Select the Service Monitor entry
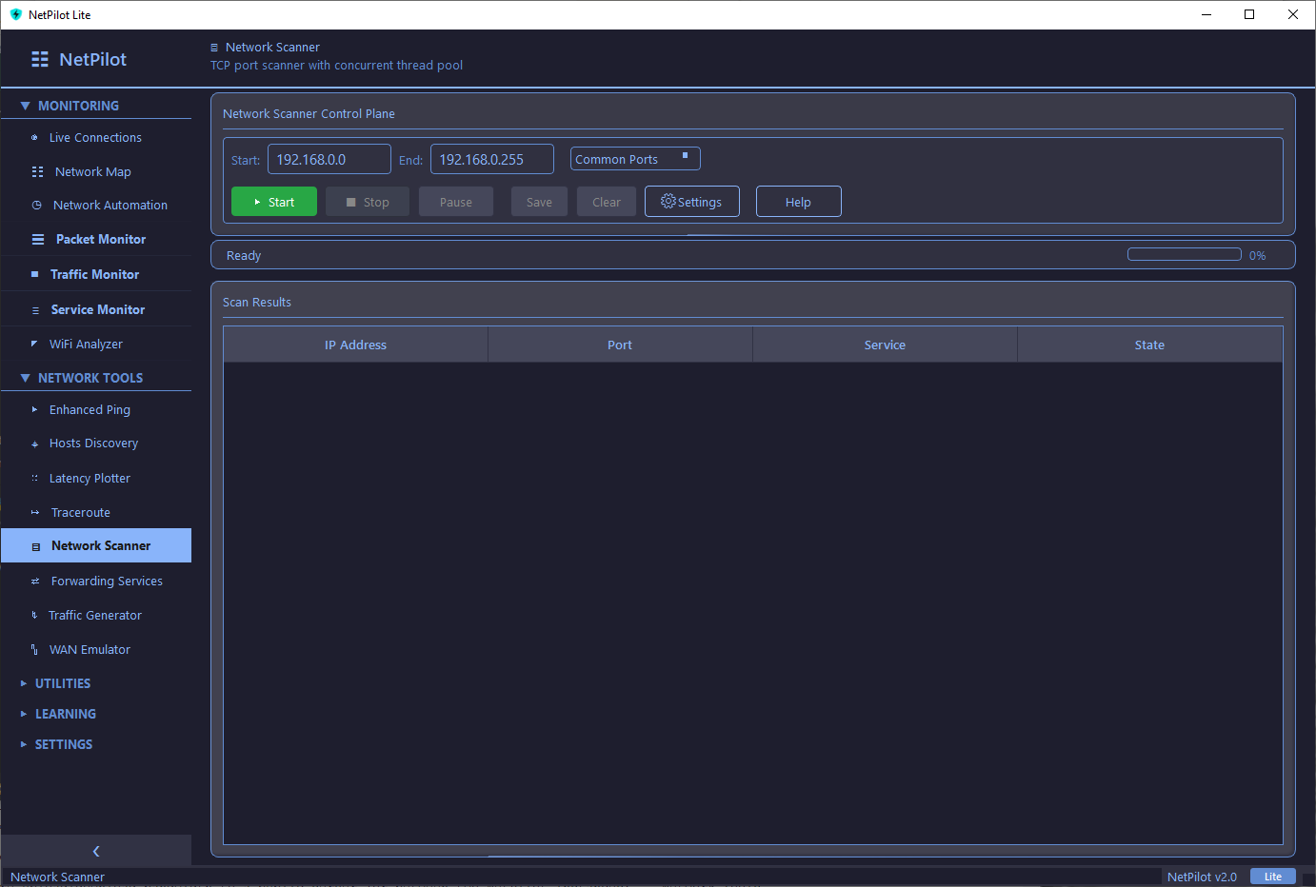 [x=96, y=309]
